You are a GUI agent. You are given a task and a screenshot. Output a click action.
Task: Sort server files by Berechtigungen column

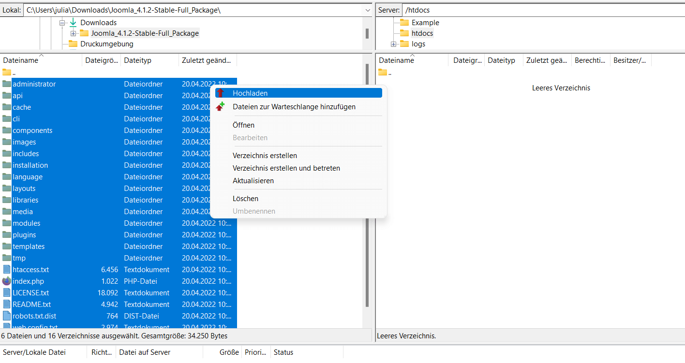tap(591, 60)
